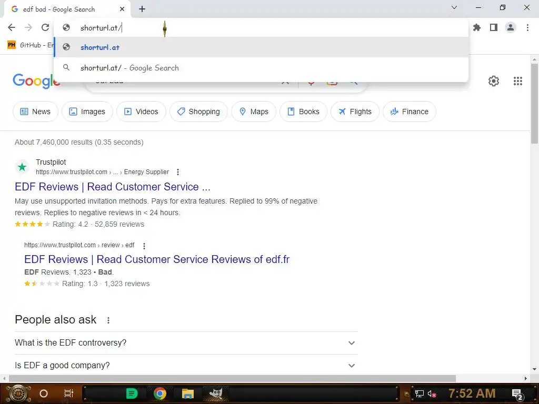Click the Trustpilot site name text
Image resolution: width=539 pixels, height=404 pixels.
click(x=51, y=162)
